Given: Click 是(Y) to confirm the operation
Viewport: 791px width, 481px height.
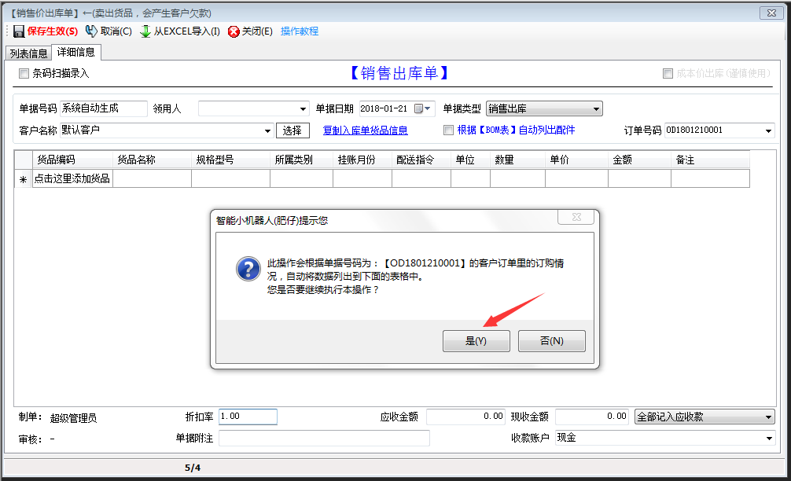Looking at the screenshot, I should 476,340.
